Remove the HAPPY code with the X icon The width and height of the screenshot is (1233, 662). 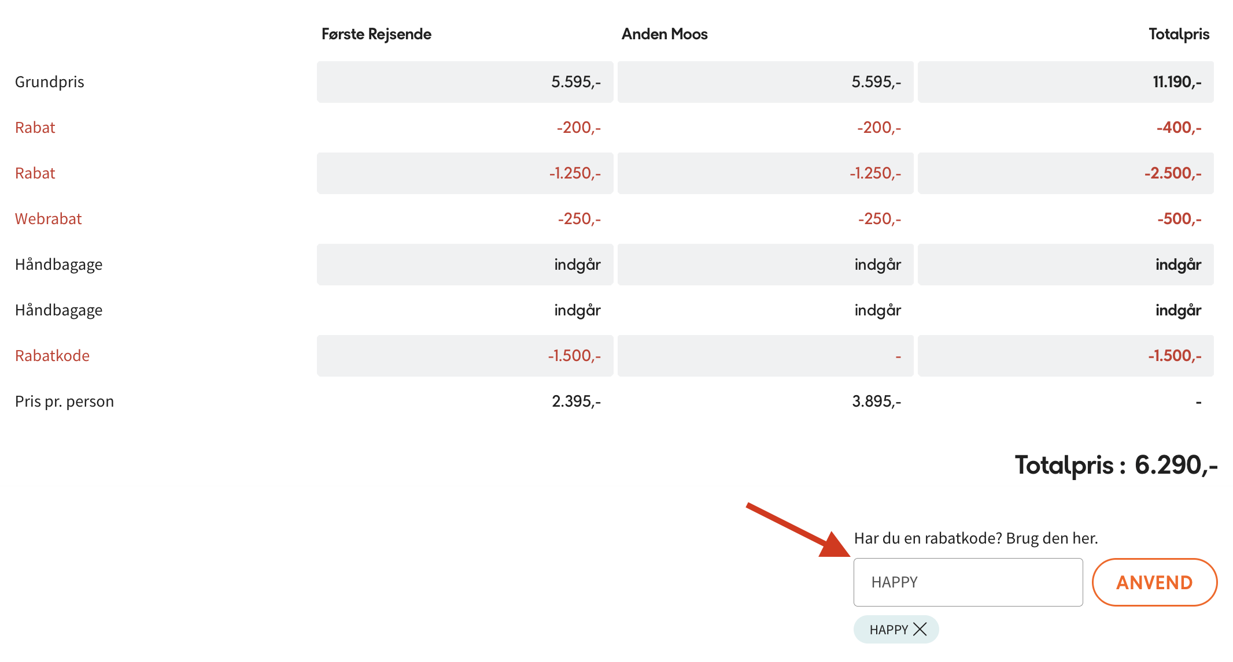point(920,629)
